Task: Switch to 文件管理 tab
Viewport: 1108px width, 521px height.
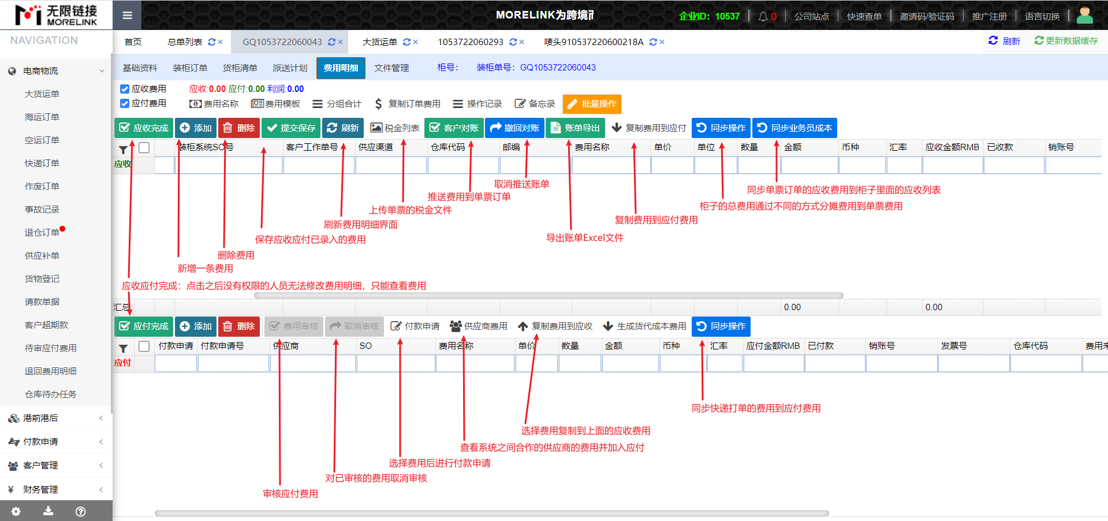Action: coord(391,68)
